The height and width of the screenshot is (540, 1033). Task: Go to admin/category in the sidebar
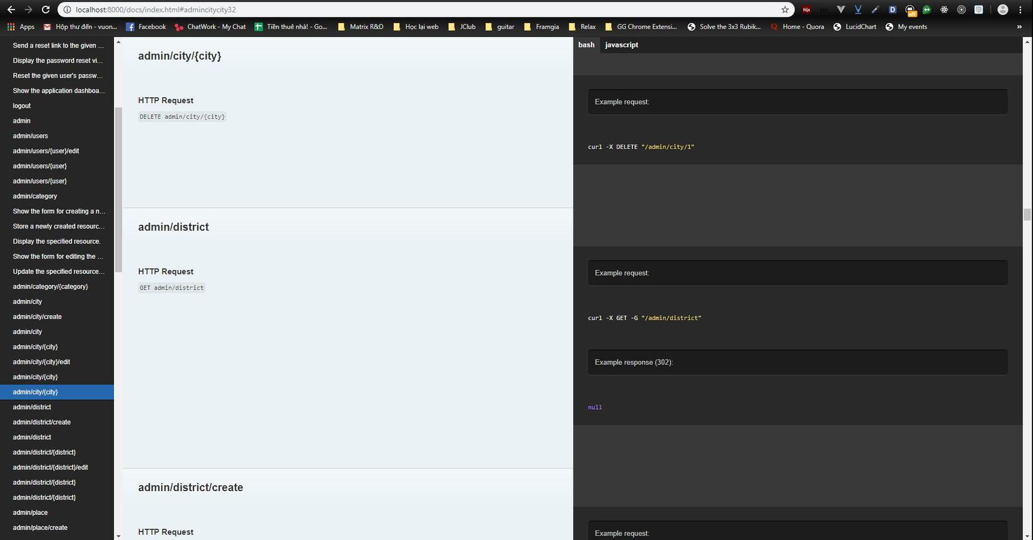tap(57, 196)
